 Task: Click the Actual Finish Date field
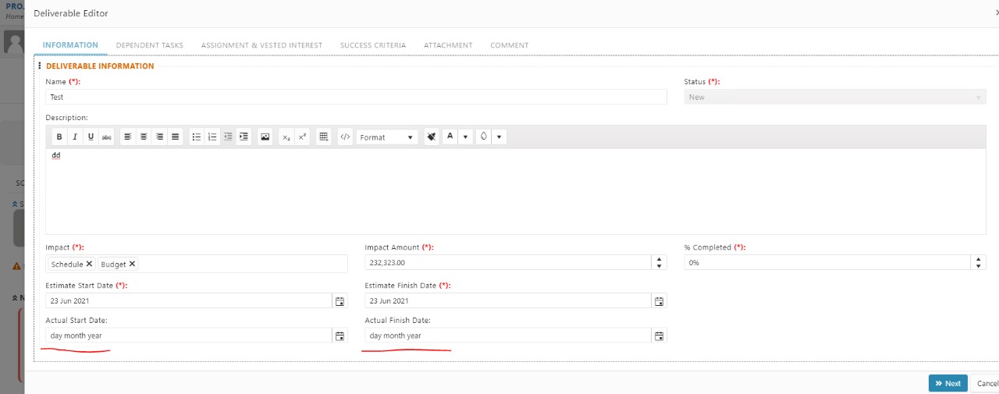508,335
